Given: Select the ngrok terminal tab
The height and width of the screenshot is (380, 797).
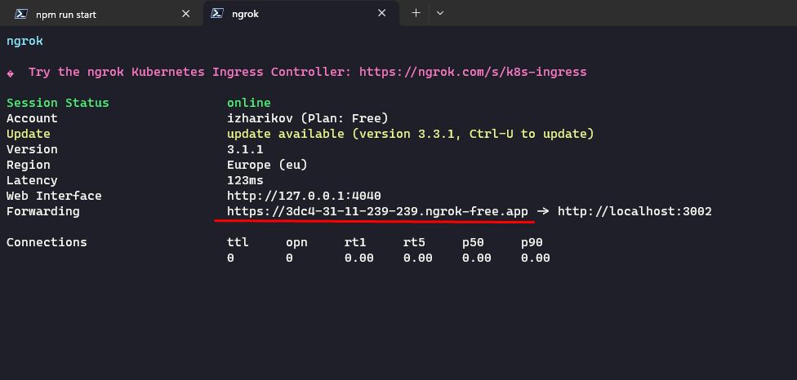Looking at the screenshot, I should 301,14.
